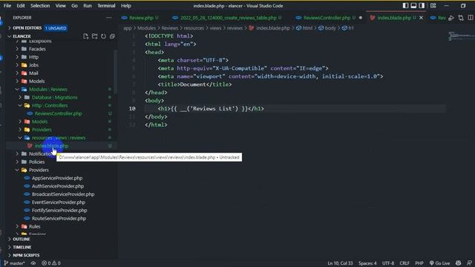Open the customize layout icon
475x267 pixels.
(433, 6)
